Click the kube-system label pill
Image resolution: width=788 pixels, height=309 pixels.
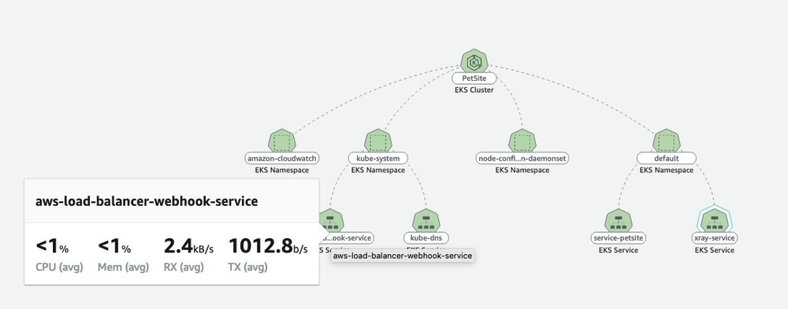tap(378, 159)
